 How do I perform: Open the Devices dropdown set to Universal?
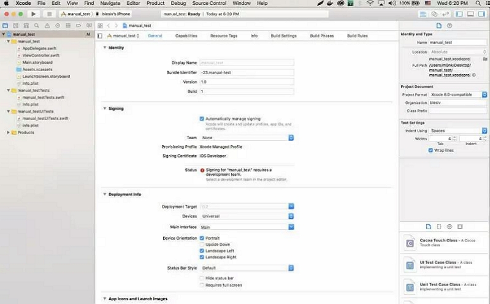coord(247,216)
